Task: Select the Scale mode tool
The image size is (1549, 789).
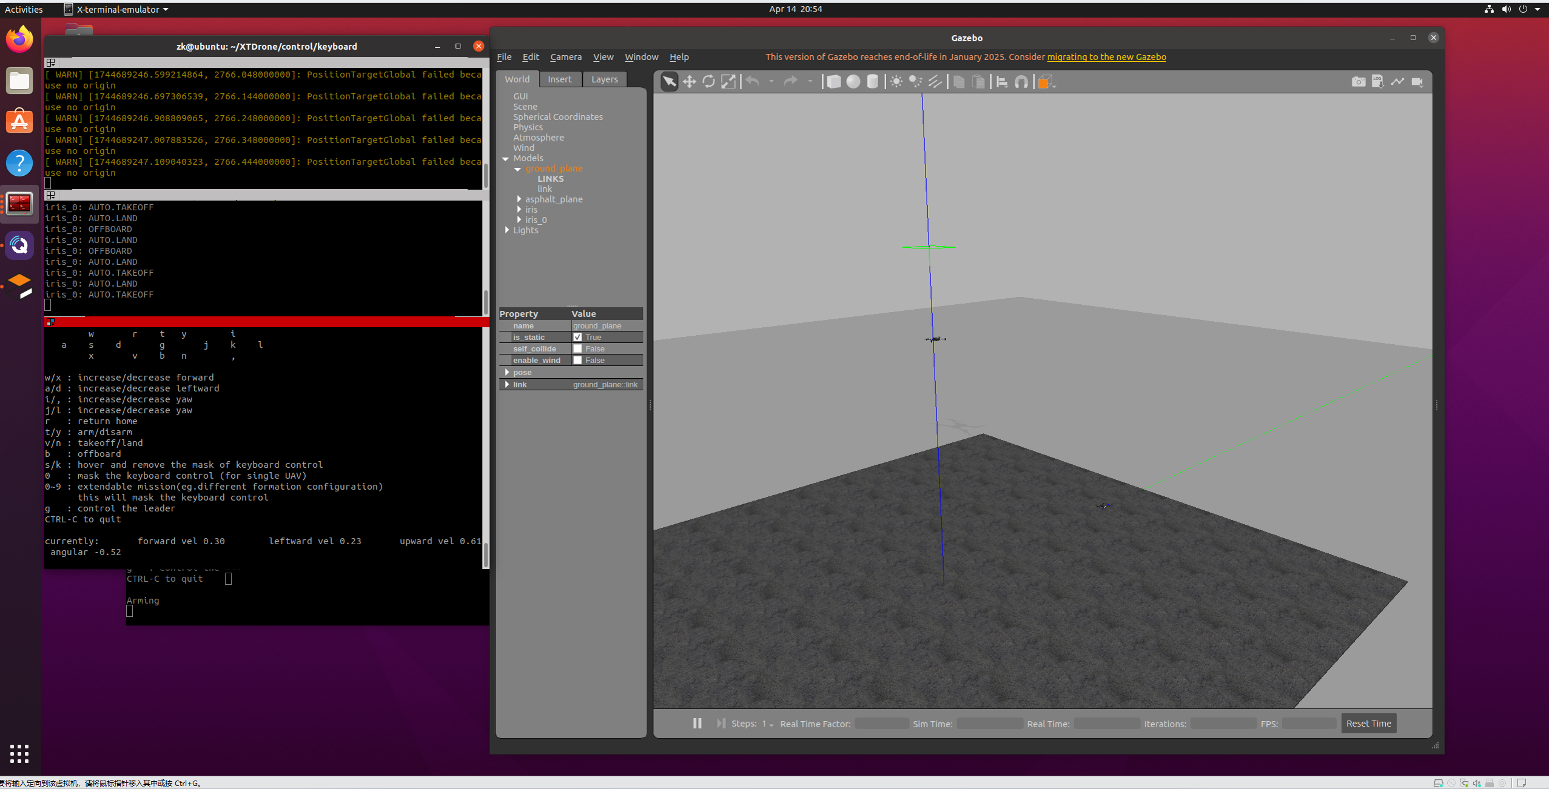Action: pos(728,82)
